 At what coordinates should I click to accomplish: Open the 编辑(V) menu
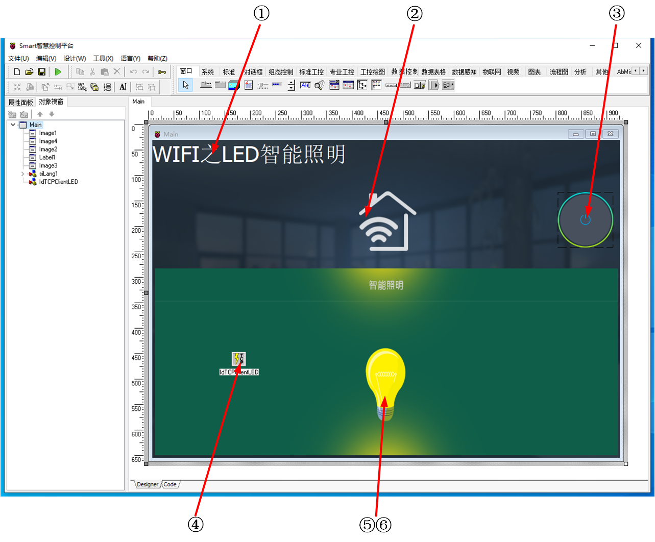tap(46, 59)
